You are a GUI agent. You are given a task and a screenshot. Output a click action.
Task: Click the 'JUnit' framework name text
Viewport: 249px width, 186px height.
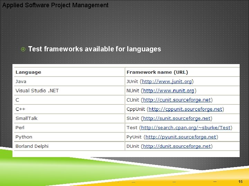(x=132, y=81)
